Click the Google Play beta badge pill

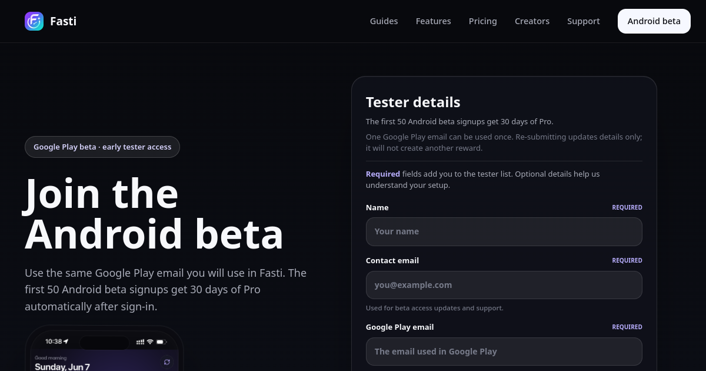click(102, 147)
